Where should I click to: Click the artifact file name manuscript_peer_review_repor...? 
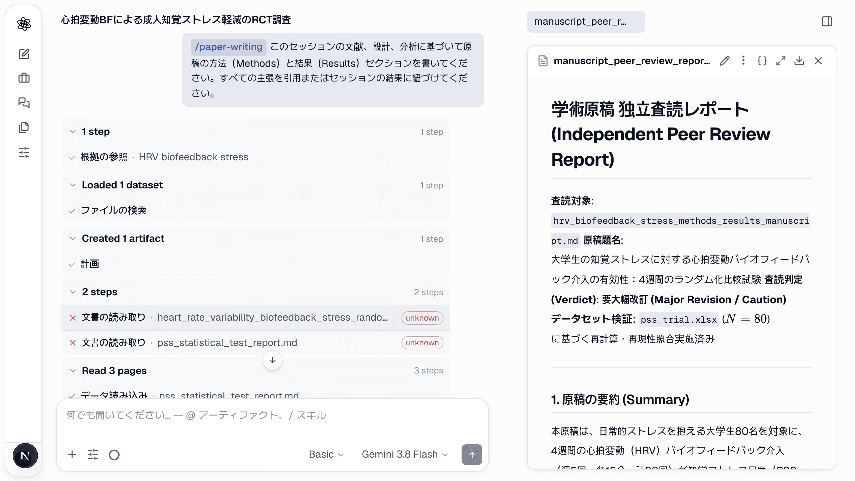click(x=632, y=61)
